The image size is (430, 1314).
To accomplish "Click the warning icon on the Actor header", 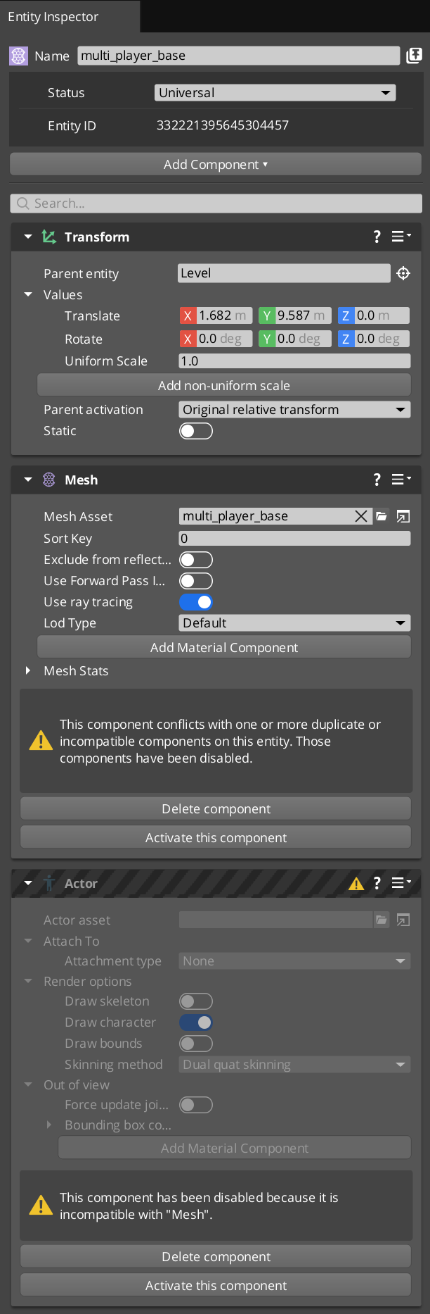I will tap(356, 882).
